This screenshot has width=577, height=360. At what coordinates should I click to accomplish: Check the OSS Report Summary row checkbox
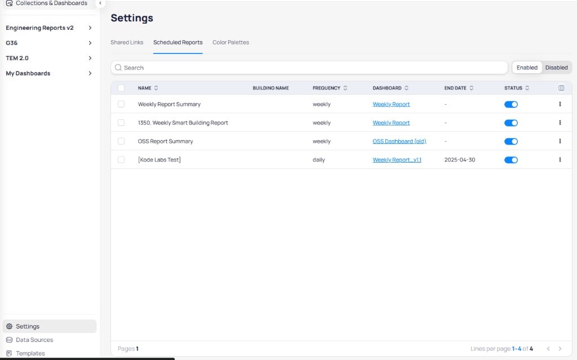click(x=121, y=141)
